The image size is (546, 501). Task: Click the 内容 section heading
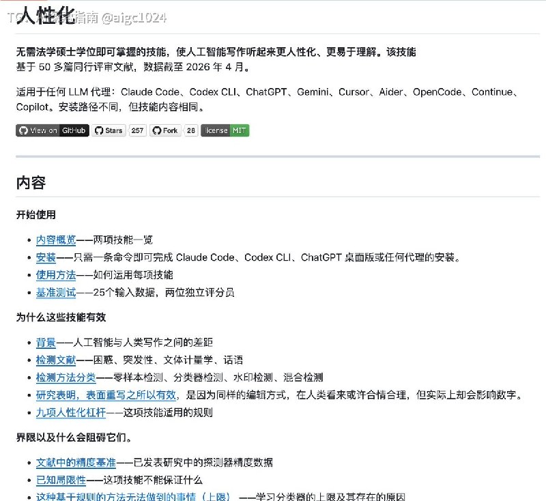point(31,183)
